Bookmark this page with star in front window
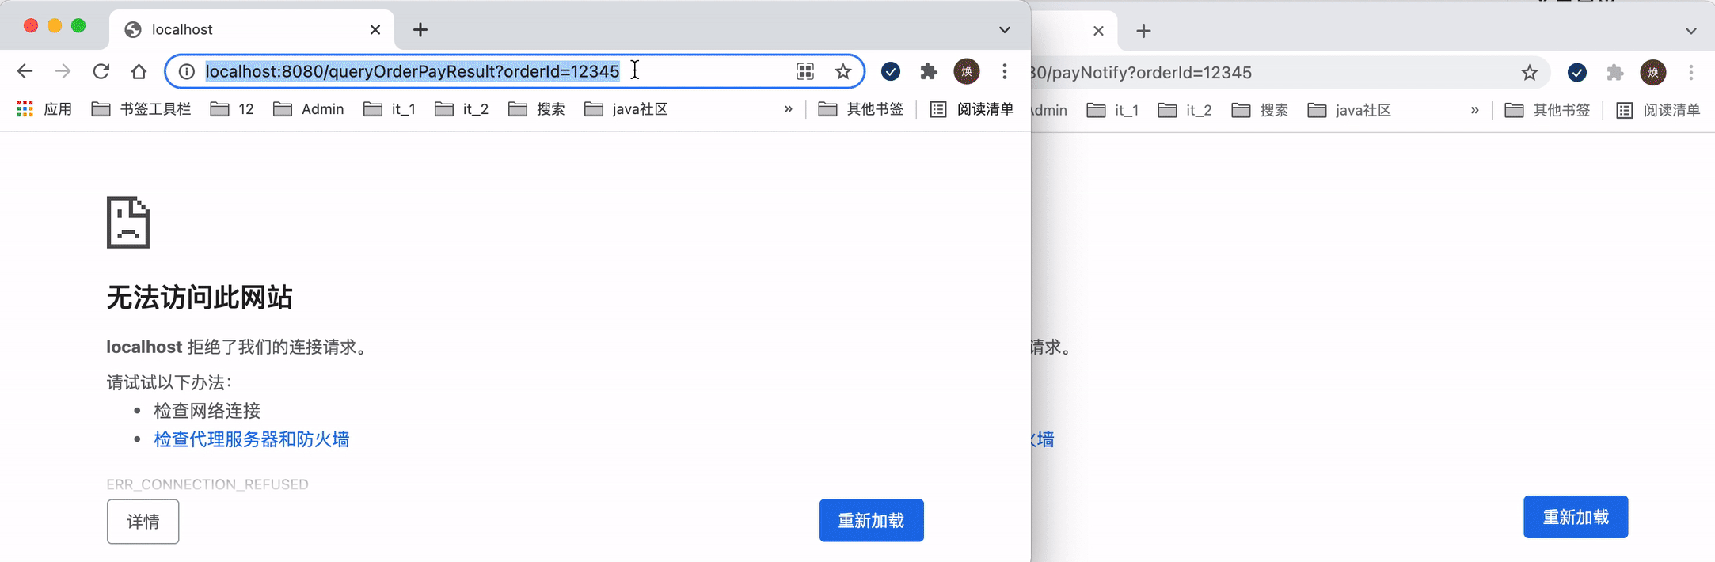The height and width of the screenshot is (562, 1715). (x=843, y=71)
